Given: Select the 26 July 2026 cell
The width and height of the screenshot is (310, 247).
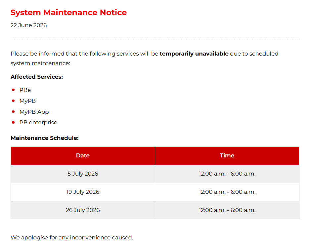Looking at the screenshot, I should click(x=83, y=210).
